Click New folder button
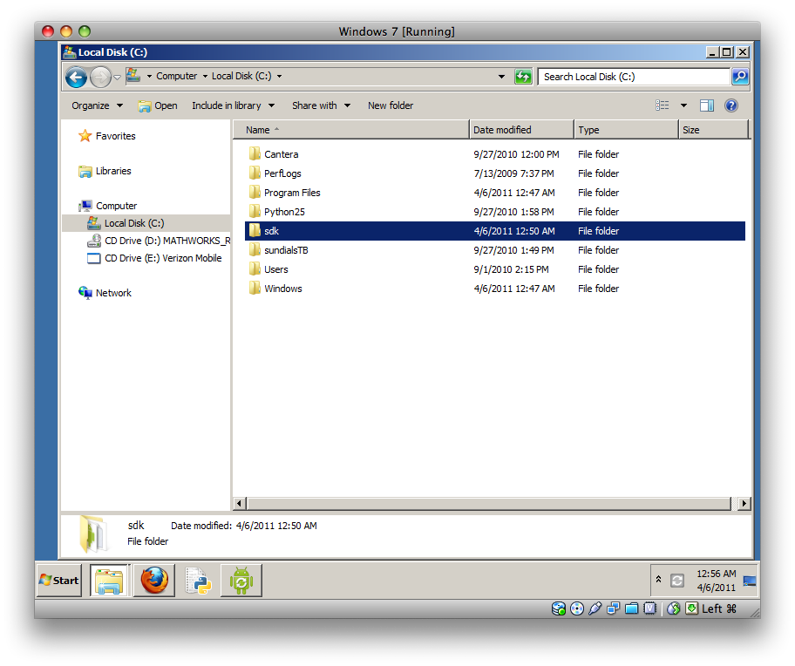Screen dimensions: 795x666 point(391,105)
